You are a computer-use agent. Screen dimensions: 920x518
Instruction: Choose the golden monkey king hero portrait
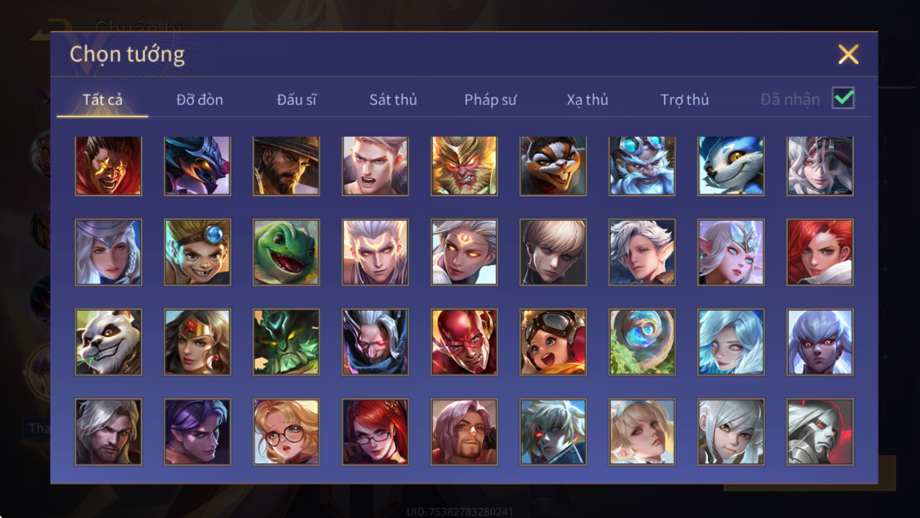(x=464, y=166)
